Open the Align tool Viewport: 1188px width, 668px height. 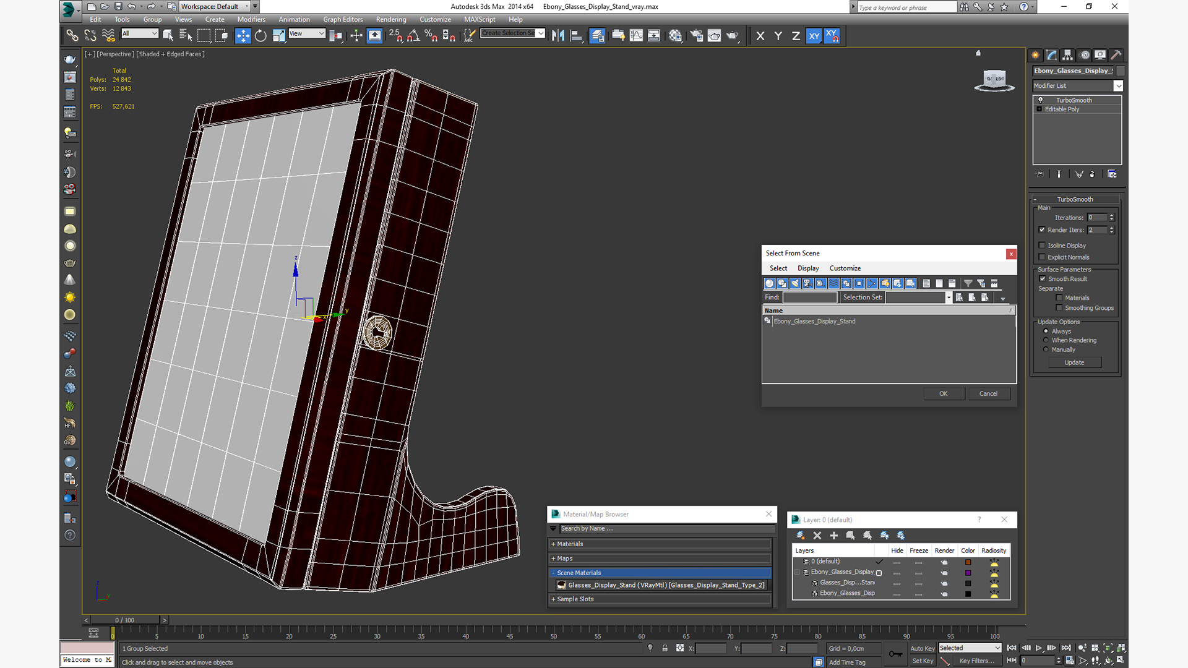point(576,36)
